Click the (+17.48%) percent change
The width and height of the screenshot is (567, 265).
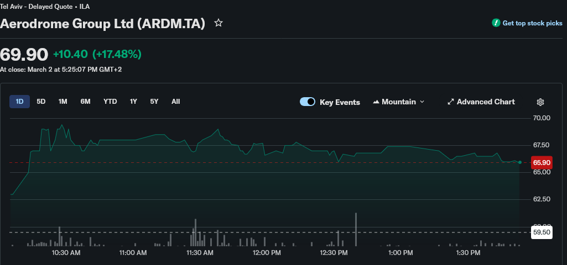point(117,54)
